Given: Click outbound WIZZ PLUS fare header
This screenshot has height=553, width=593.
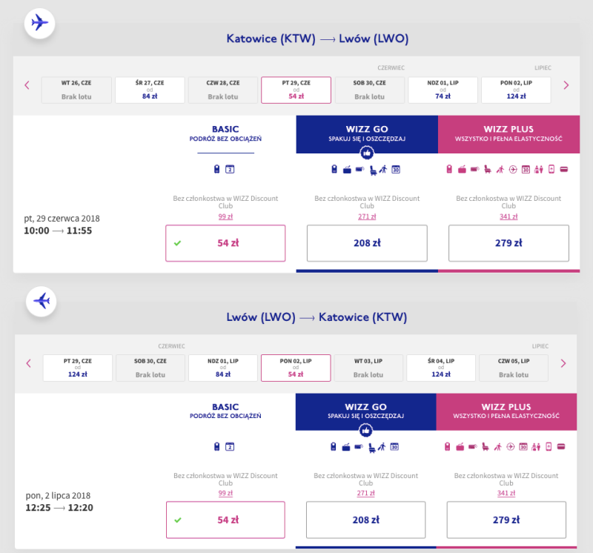Looking at the screenshot, I should click(x=508, y=134).
